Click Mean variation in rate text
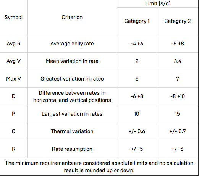199x176 pixels. (x=72, y=61)
